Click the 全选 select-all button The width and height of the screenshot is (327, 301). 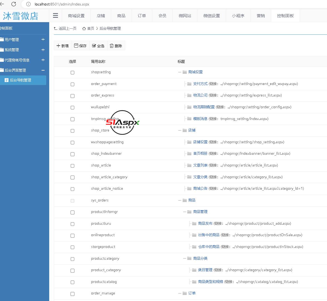pos(98,46)
